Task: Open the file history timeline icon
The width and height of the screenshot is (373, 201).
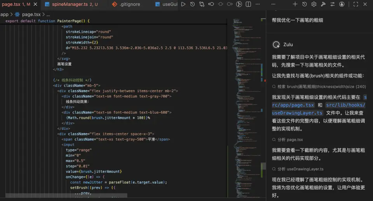Action: (193, 4)
